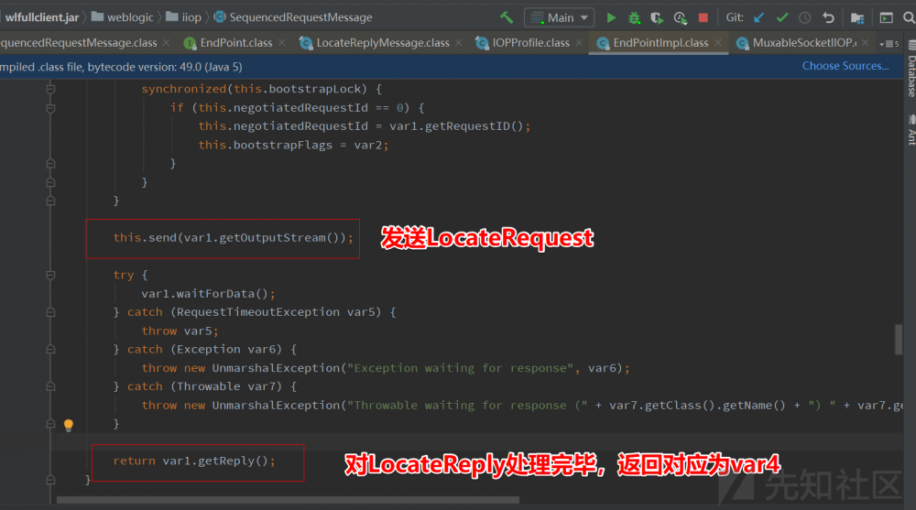Click "Exception waiting for response" string
This screenshot has width=916, height=510.
tap(461, 368)
